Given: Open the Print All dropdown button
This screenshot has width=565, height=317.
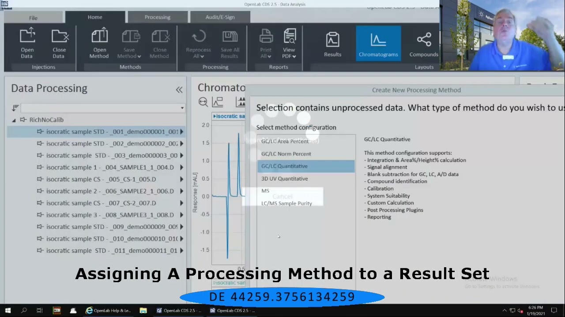Looking at the screenshot, I should coord(266,43).
